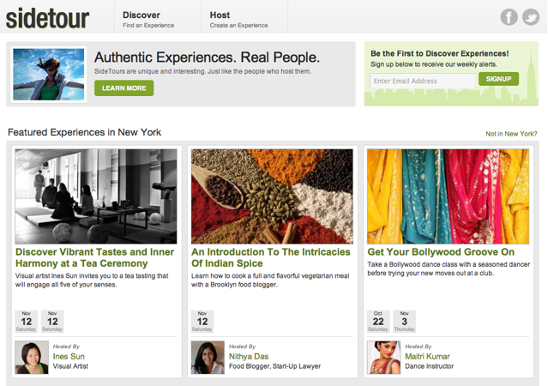Click the Signup button

coord(498,79)
